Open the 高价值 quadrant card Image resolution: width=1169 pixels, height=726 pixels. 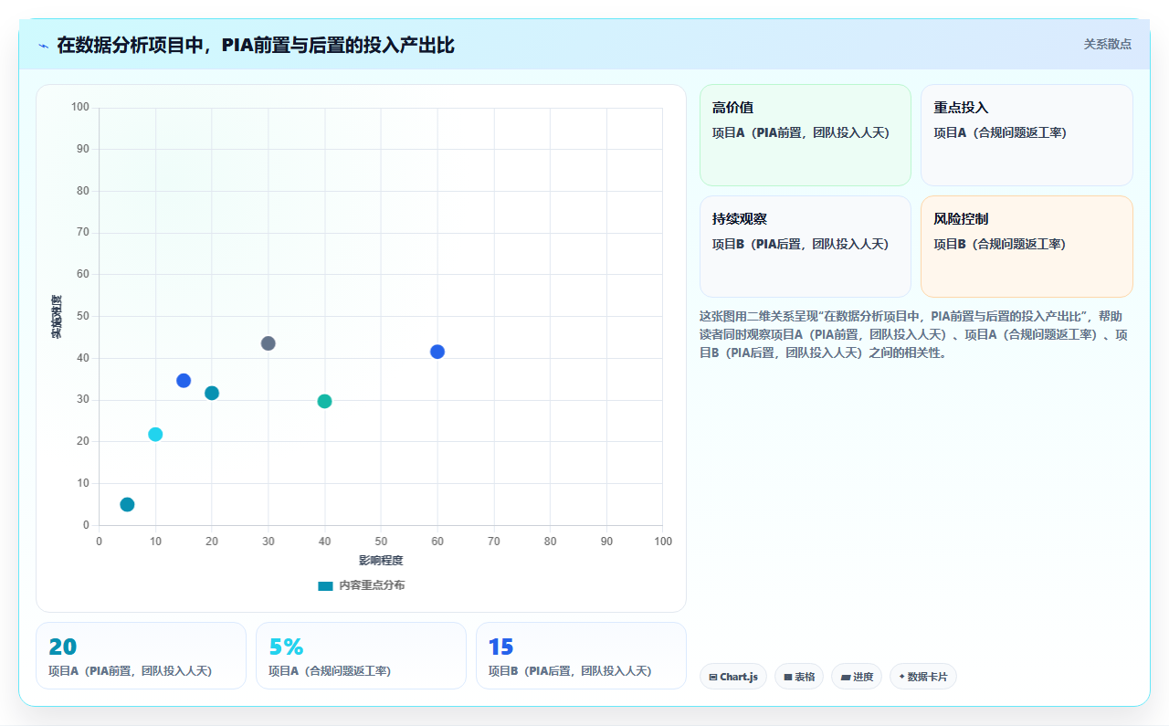pyautogui.click(x=806, y=135)
